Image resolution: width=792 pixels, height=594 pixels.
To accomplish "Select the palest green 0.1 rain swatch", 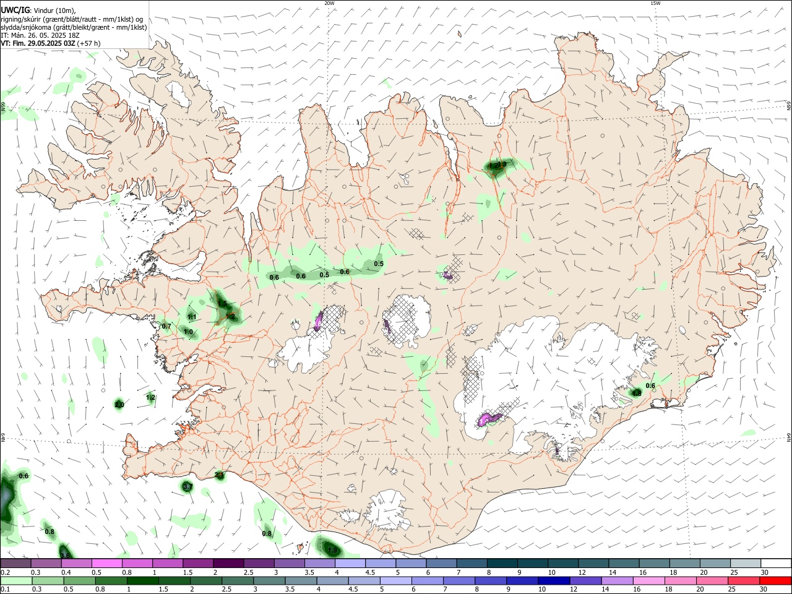I will [x=17, y=580].
